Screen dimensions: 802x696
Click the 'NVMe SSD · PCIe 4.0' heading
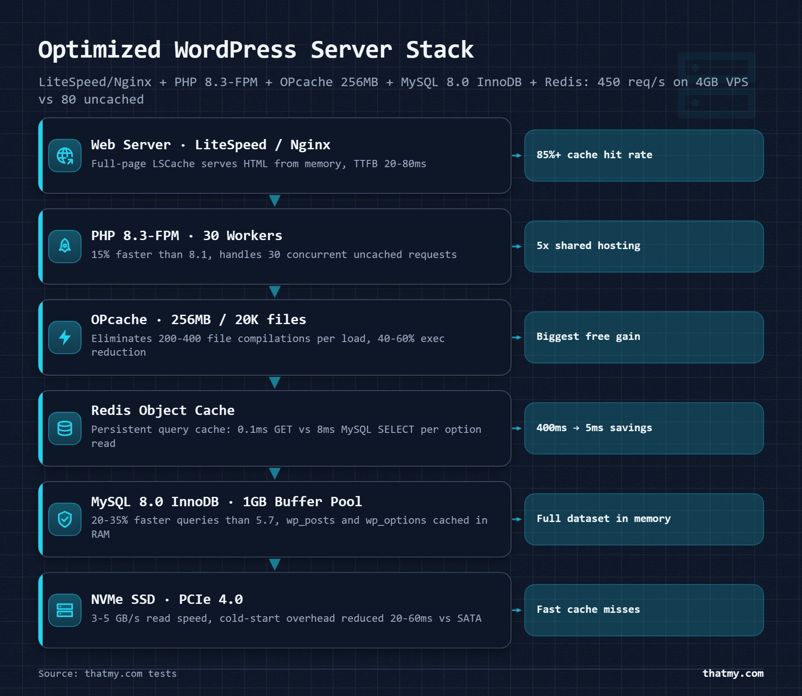(x=167, y=600)
